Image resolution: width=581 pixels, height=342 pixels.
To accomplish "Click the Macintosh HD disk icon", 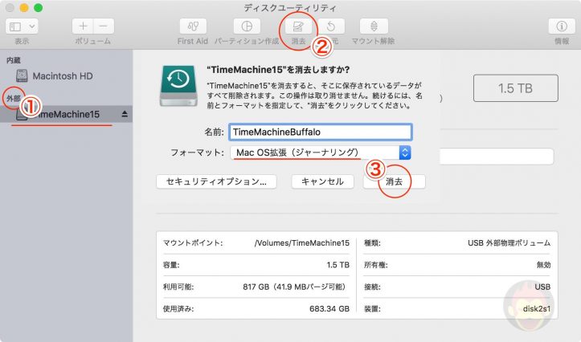I will pyautogui.click(x=22, y=75).
